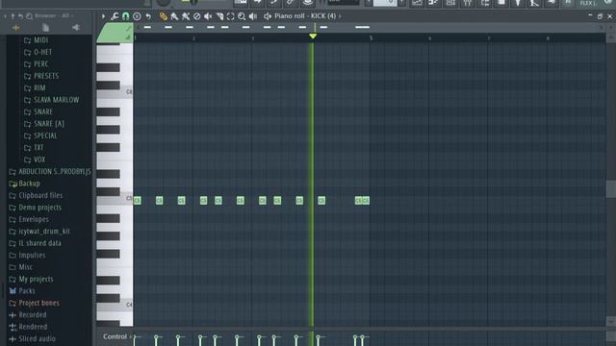Click the green corner button above piano keys
The image size is (616, 346).
click(115, 33)
